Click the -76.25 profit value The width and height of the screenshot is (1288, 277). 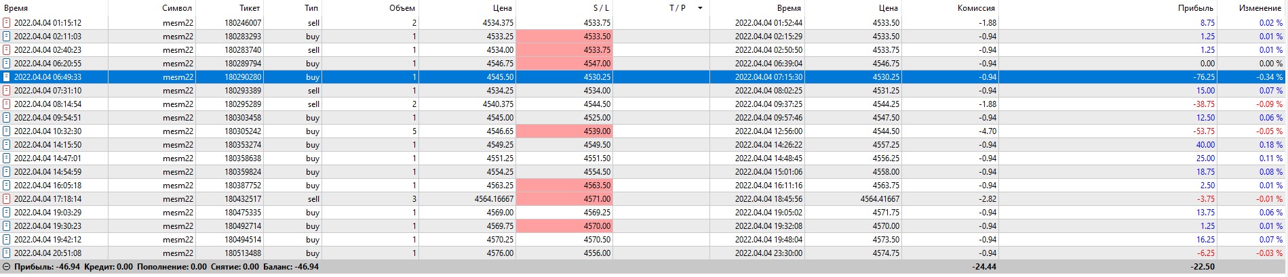1204,77
